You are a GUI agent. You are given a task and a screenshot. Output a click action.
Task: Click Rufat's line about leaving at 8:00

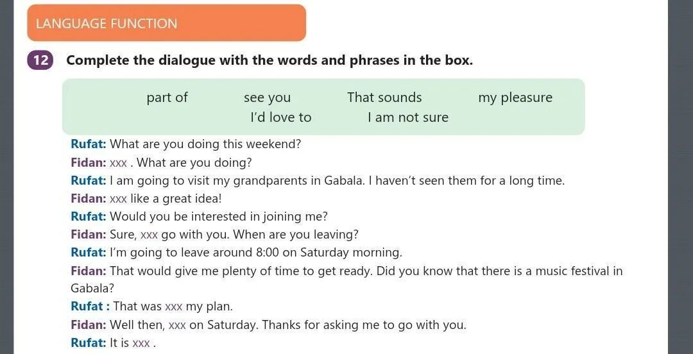(x=255, y=253)
